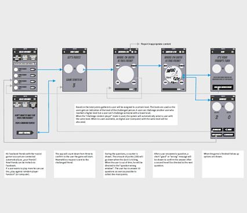Open hamburger menu on results score screen
The height and width of the screenshot is (213, 247).
coord(233,99)
